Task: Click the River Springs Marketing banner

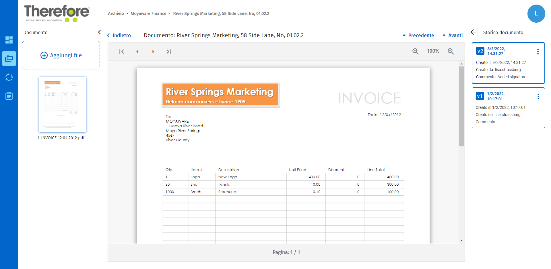Action: coord(220,95)
